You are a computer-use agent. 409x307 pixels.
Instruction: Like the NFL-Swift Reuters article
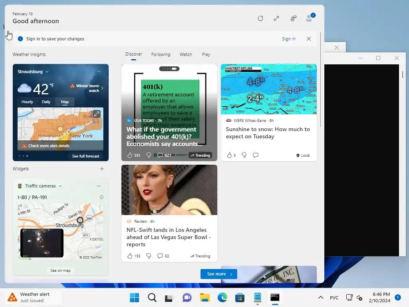[130, 256]
